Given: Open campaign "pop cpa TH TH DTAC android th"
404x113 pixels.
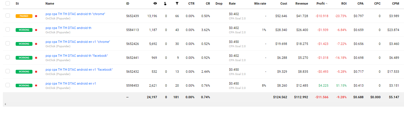Looking at the screenshot, I should (68, 28).
